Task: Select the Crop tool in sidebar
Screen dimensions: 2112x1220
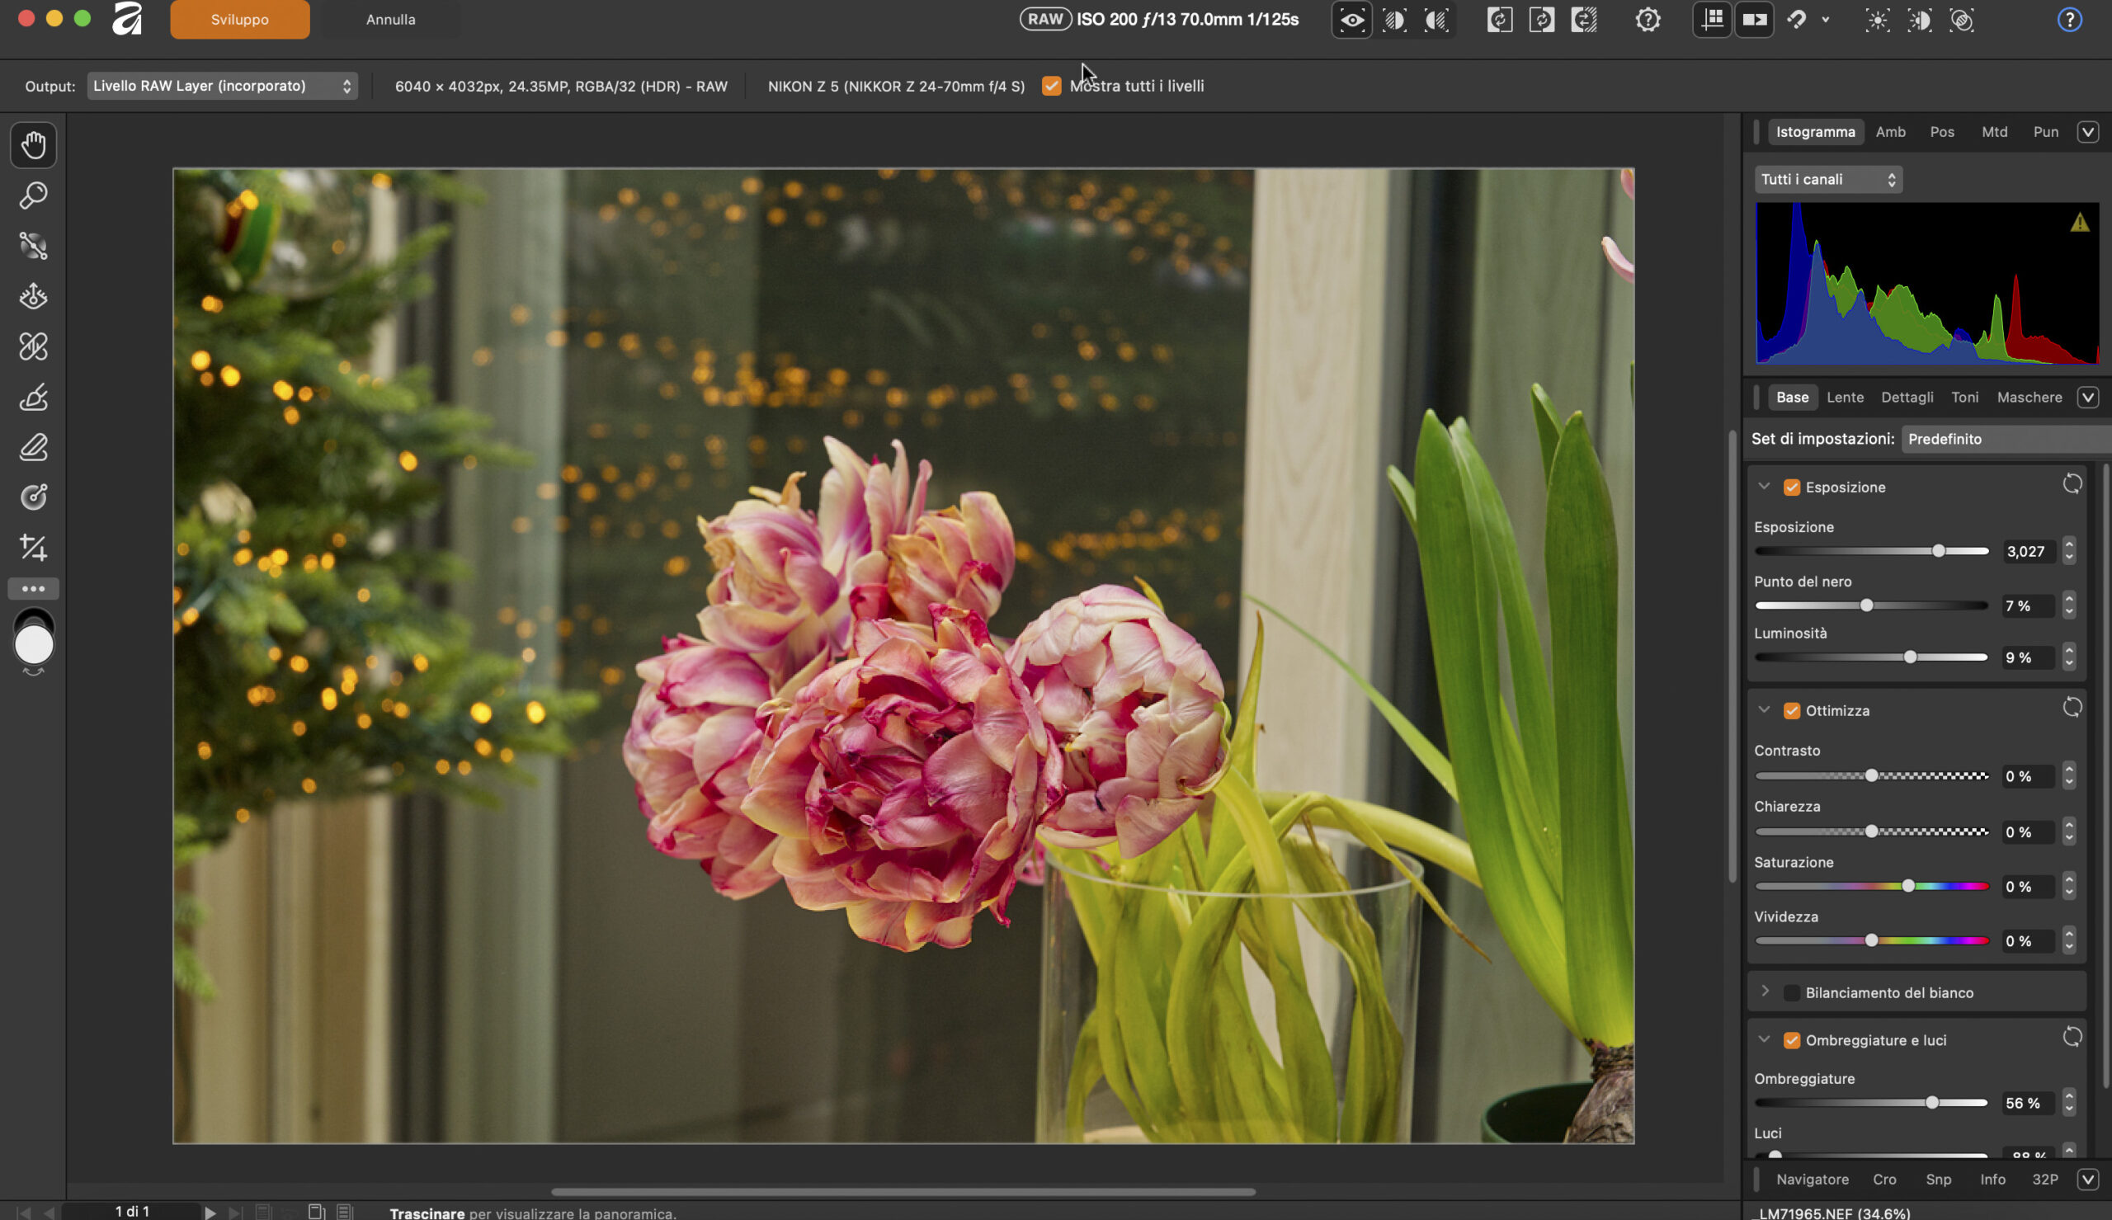Action: coord(34,547)
